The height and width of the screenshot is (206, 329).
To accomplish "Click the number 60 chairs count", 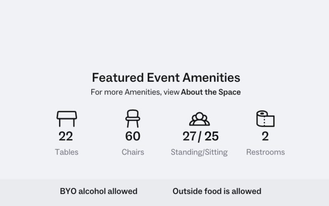I will tap(132, 136).
